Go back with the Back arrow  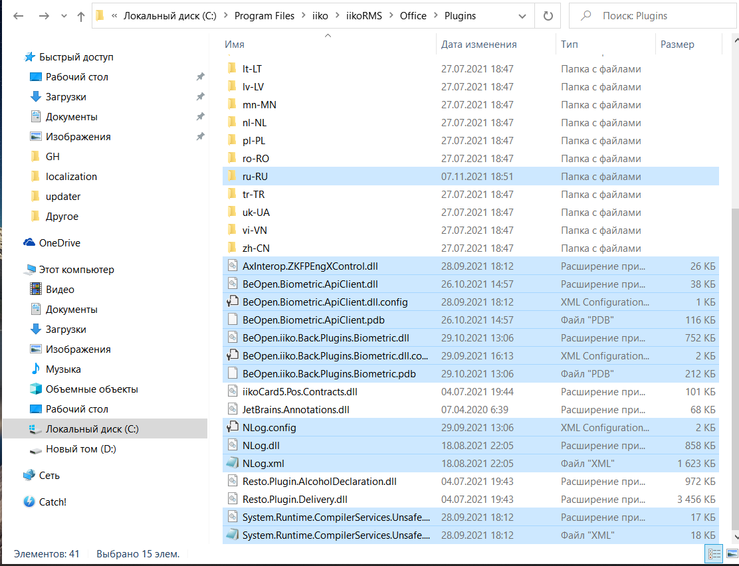(x=19, y=16)
